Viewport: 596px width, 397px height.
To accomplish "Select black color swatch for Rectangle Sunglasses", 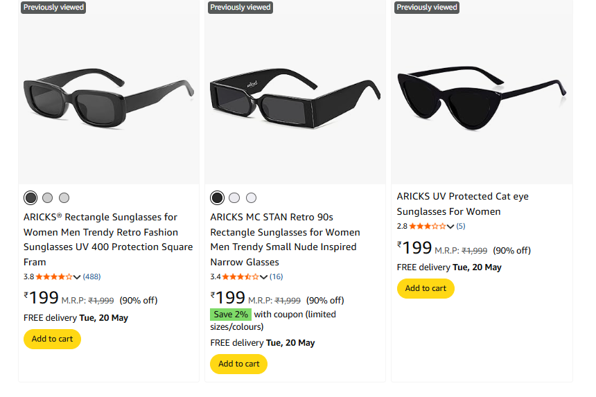I will 30,198.
